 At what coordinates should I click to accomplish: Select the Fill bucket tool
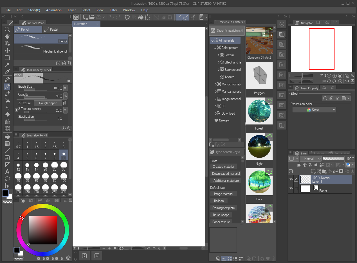[x=7, y=137]
